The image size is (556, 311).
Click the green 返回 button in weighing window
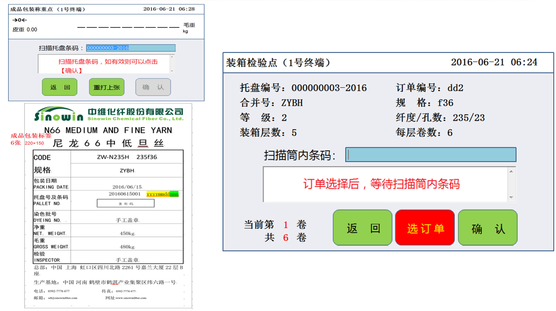tap(59, 87)
